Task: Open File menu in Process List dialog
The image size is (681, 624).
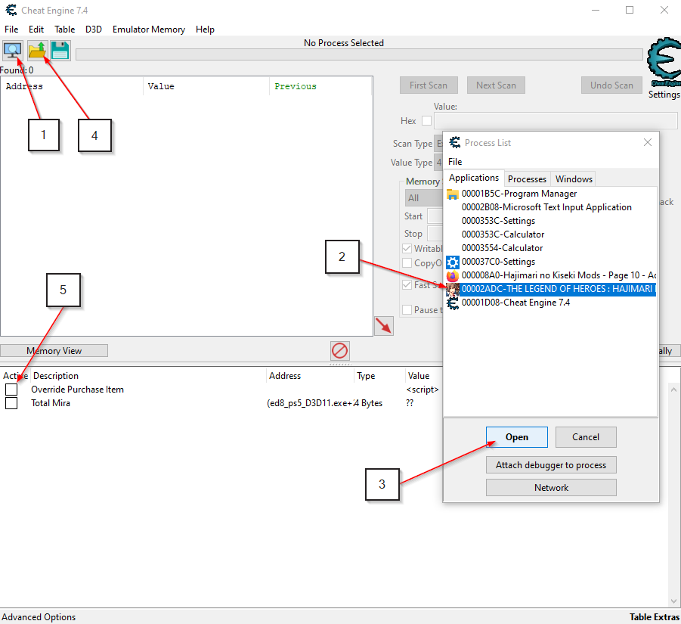Action: [x=455, y=162]
